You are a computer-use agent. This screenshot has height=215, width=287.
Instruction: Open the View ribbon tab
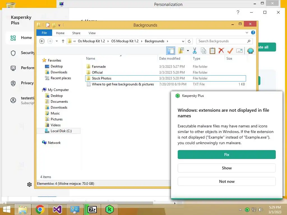(92, 33)
